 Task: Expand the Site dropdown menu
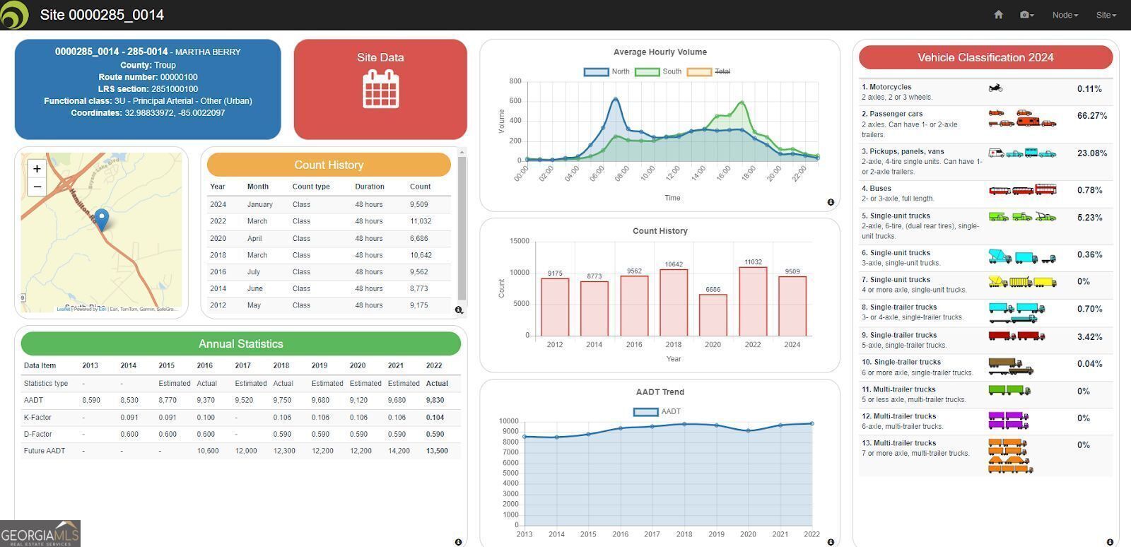coord(1106,15)
